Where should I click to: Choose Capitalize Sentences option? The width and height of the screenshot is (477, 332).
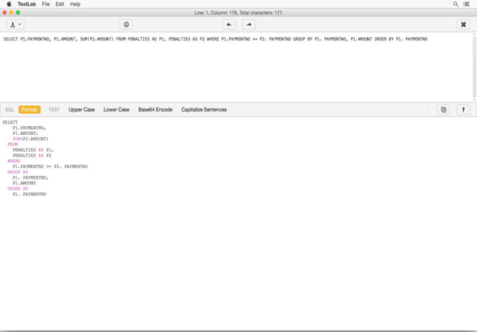click(204, 109)
